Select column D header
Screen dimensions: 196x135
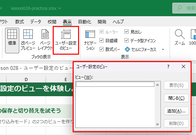[26, 79]
